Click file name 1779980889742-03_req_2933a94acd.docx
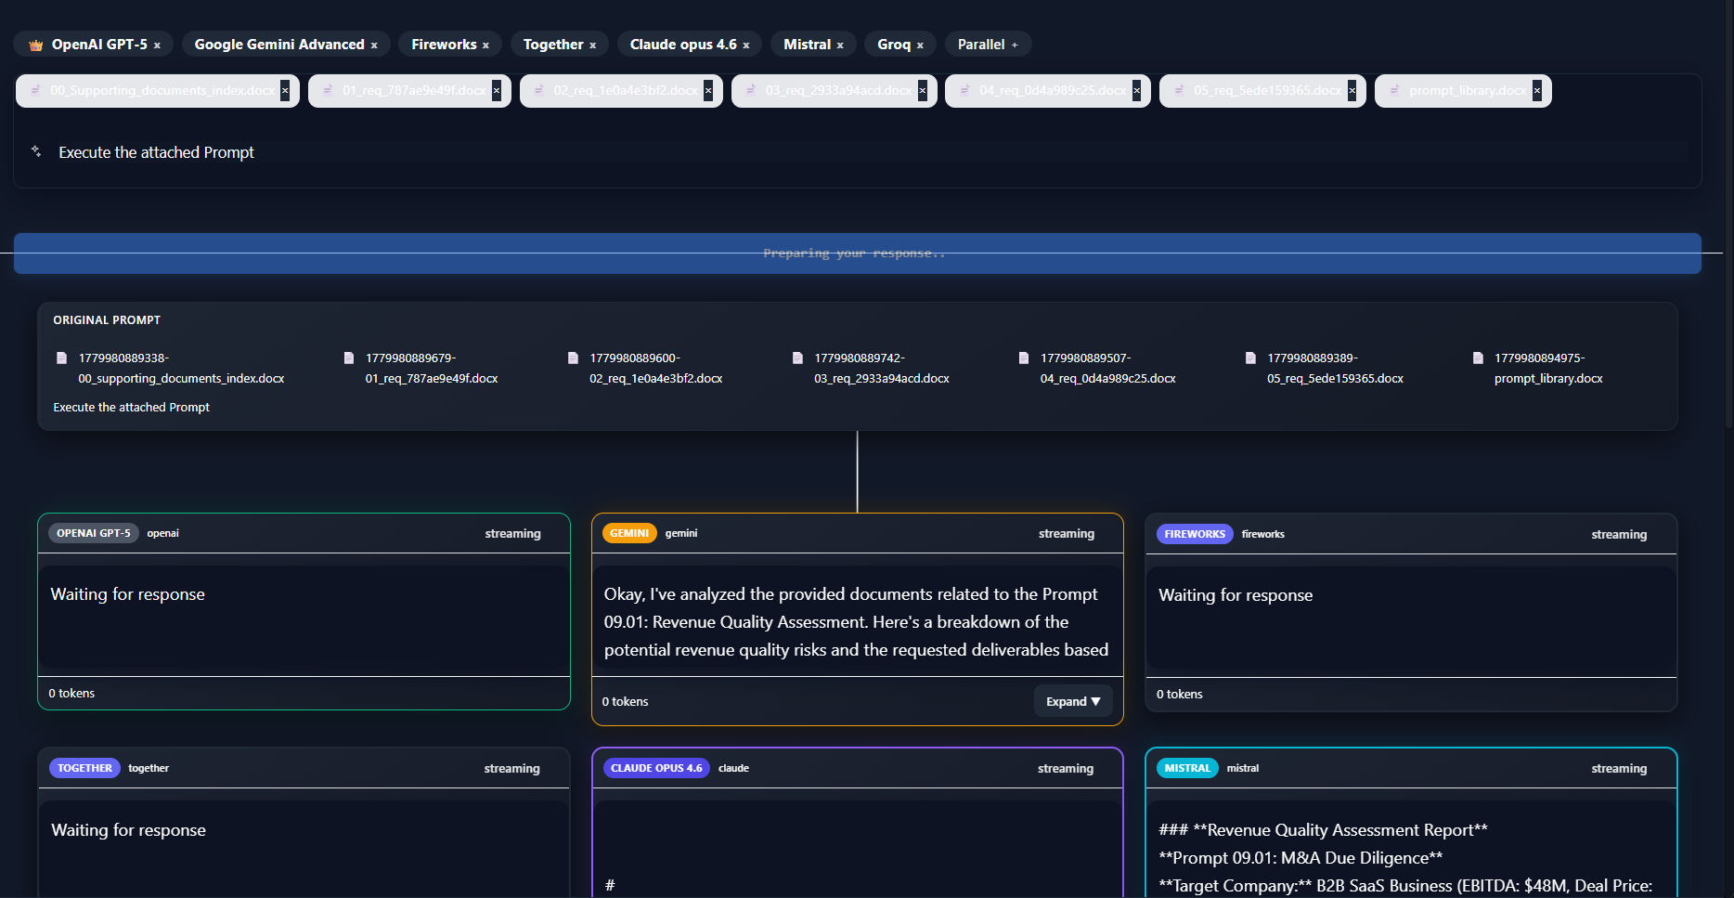 pos(882,368)
